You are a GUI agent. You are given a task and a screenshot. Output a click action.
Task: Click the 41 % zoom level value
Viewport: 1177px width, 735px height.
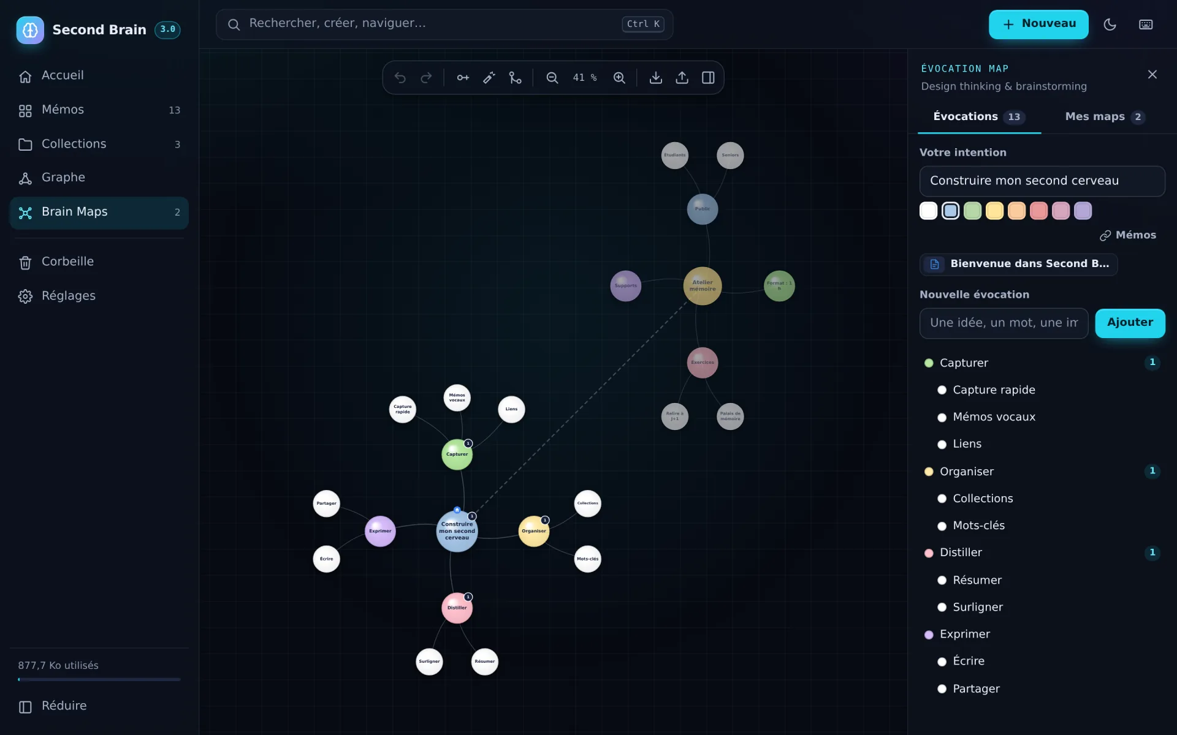tap(585, 78)
